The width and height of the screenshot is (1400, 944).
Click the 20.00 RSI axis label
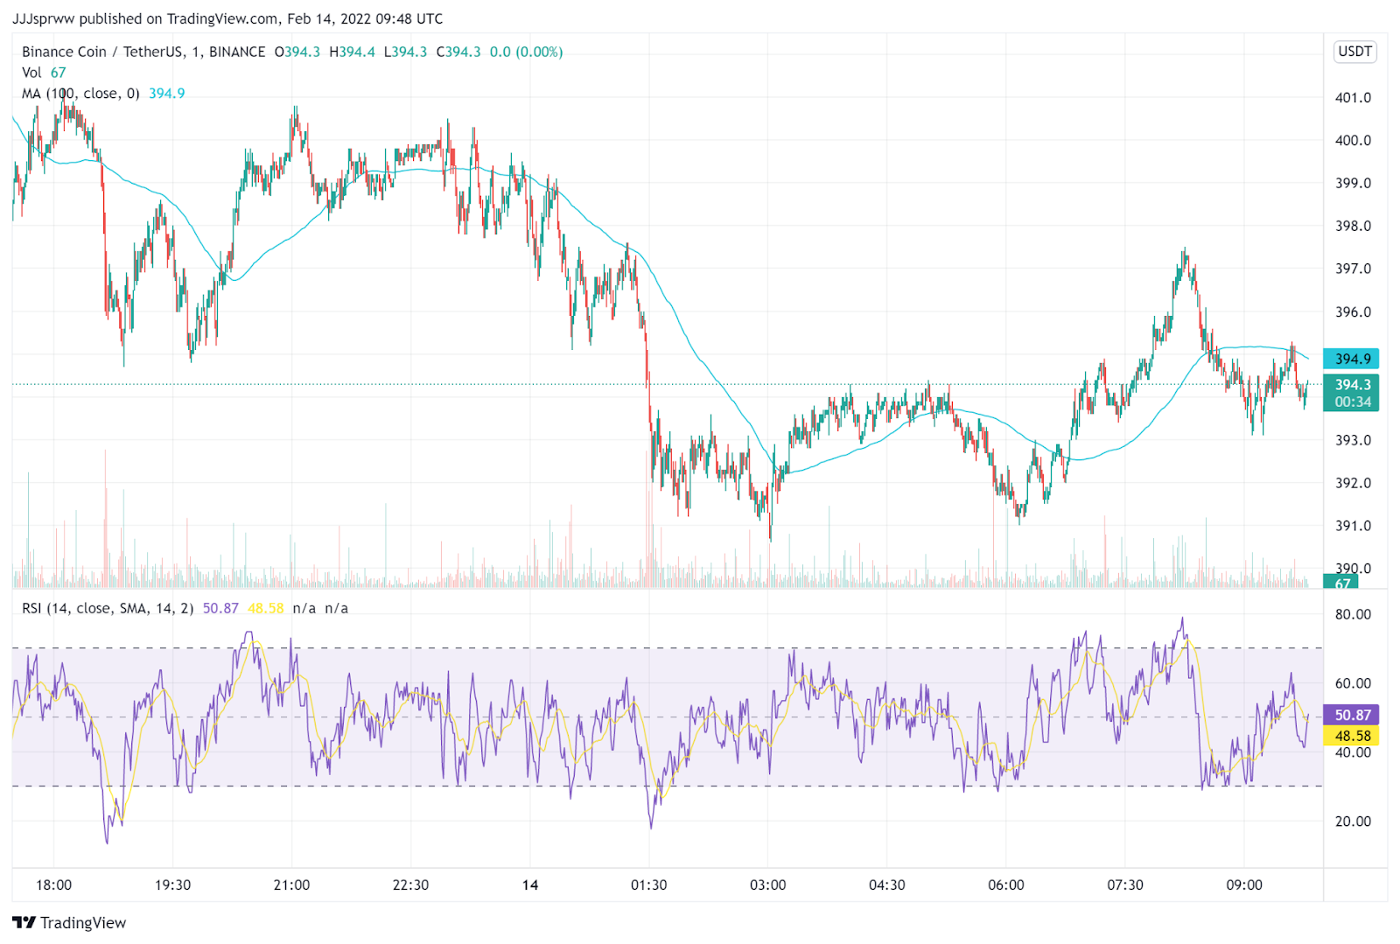coord(1353,822)
